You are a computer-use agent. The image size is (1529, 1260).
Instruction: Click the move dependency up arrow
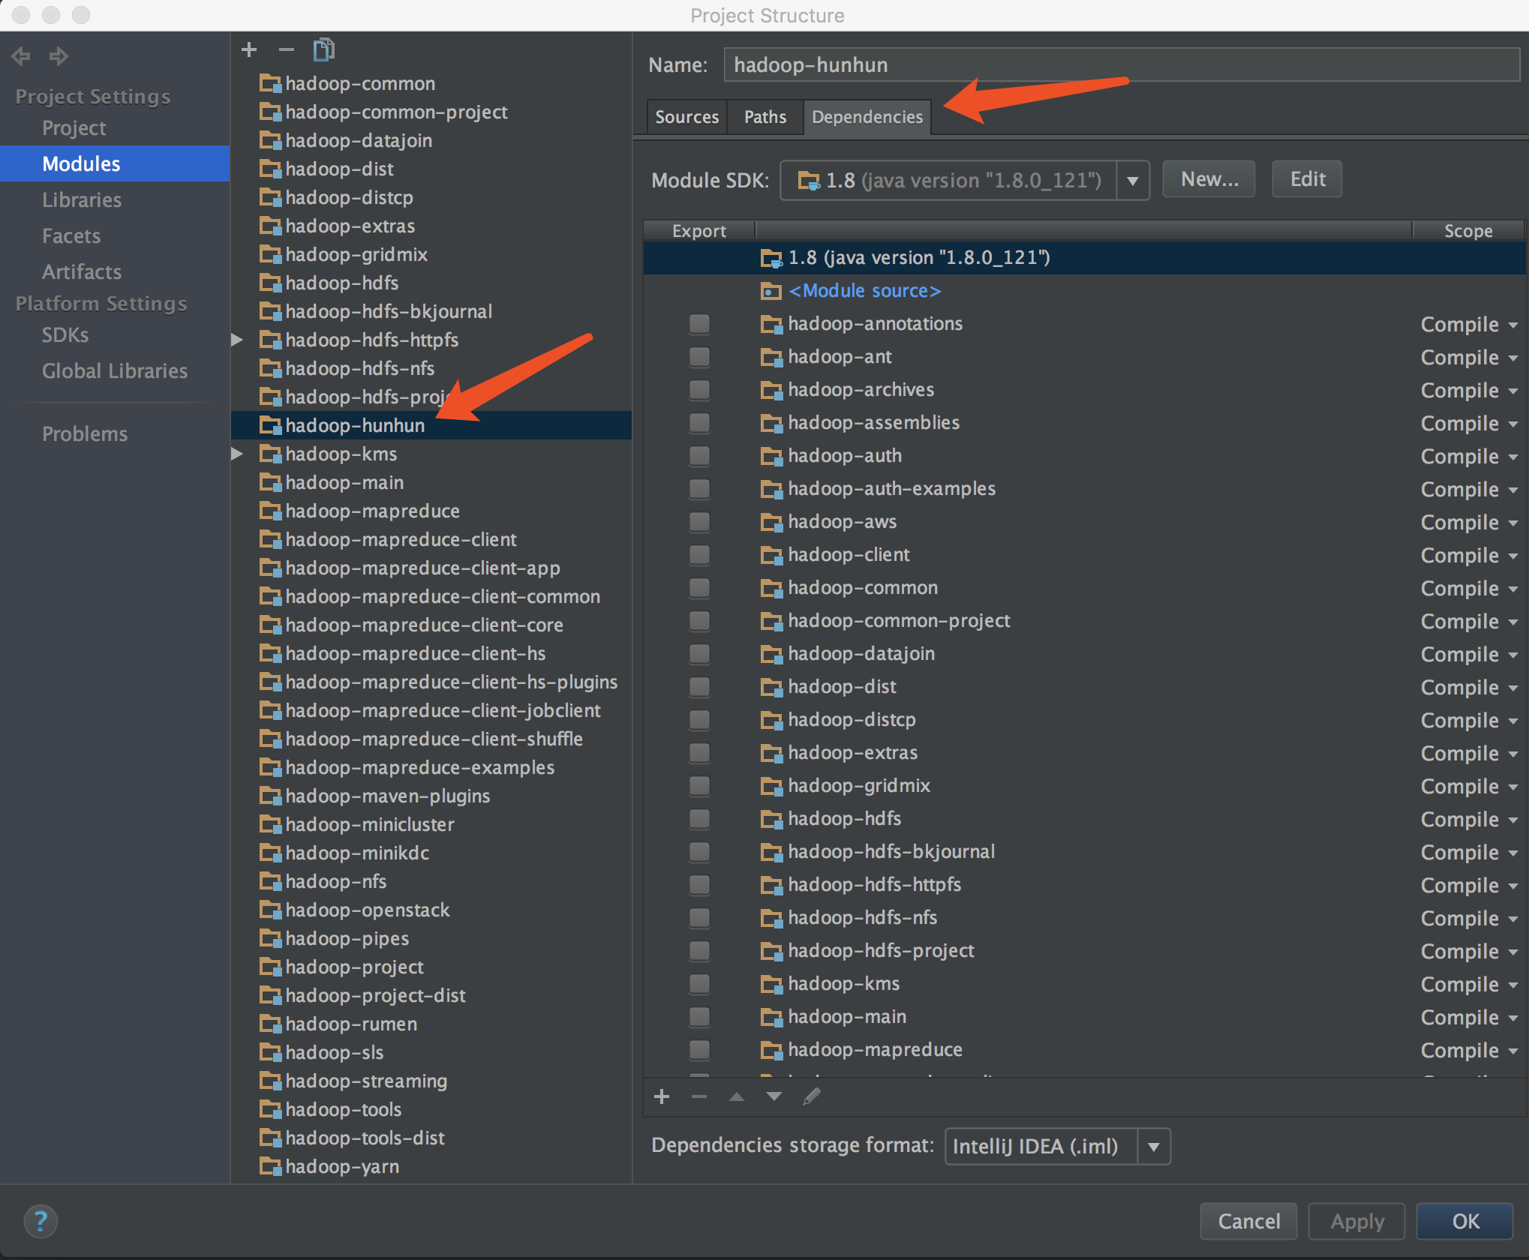tap(737, 1096)
